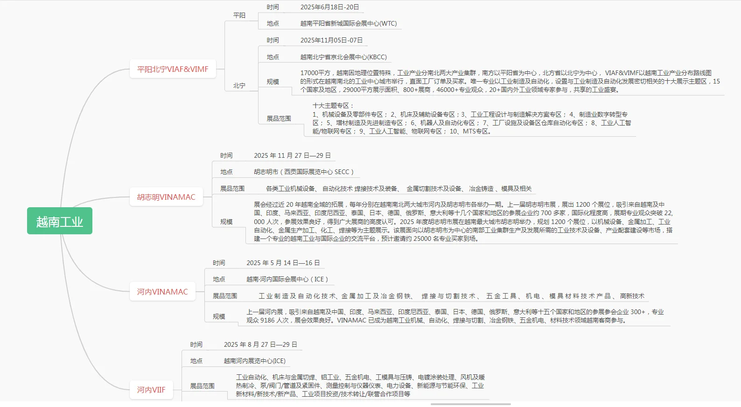Screen dimensions: 741x407
Task: Select exhibits text starting 各类工业机械设备
Action: pyautogui.click(x=398, y=189)
